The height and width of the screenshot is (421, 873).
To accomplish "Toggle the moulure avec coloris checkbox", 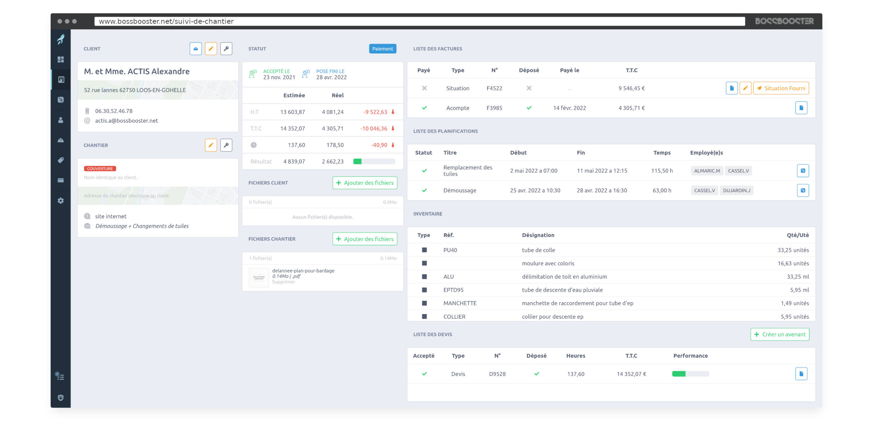I will tap(424, 263).
